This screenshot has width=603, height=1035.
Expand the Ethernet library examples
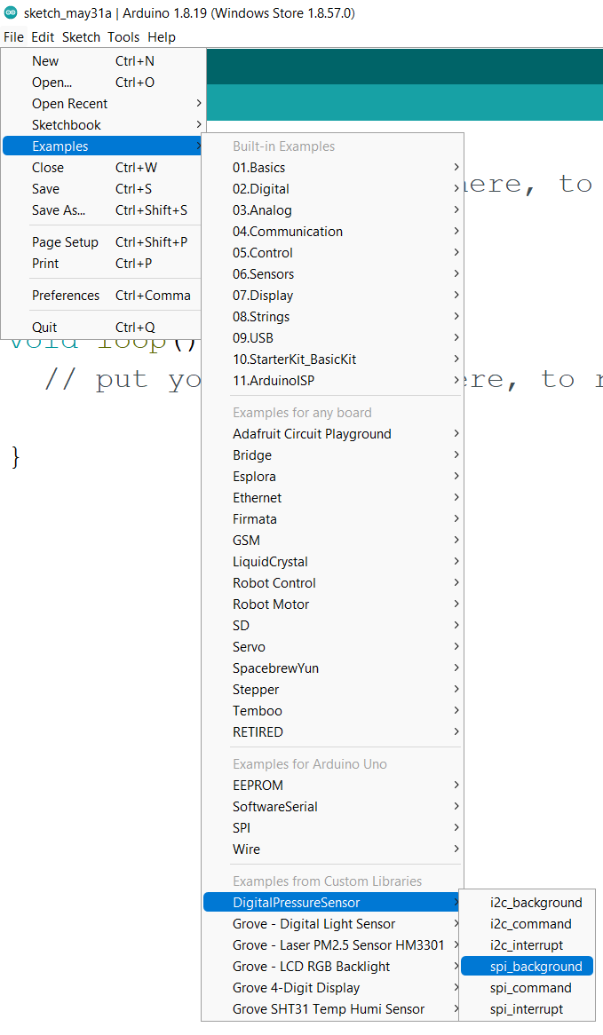pos(332,498)
